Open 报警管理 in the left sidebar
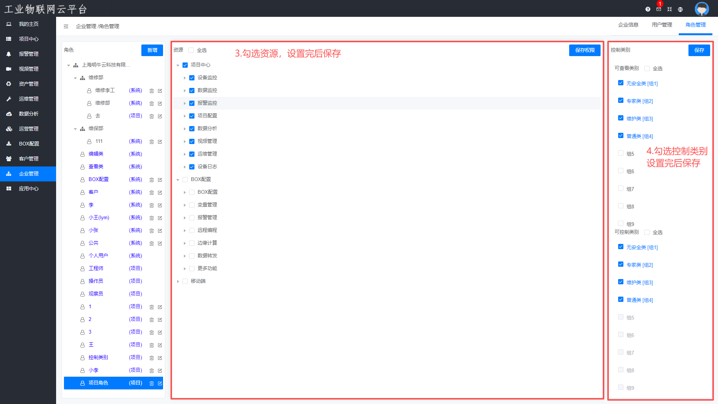Image resolution: width=718 pixels, height=404 pixels. tap(28, 54)
